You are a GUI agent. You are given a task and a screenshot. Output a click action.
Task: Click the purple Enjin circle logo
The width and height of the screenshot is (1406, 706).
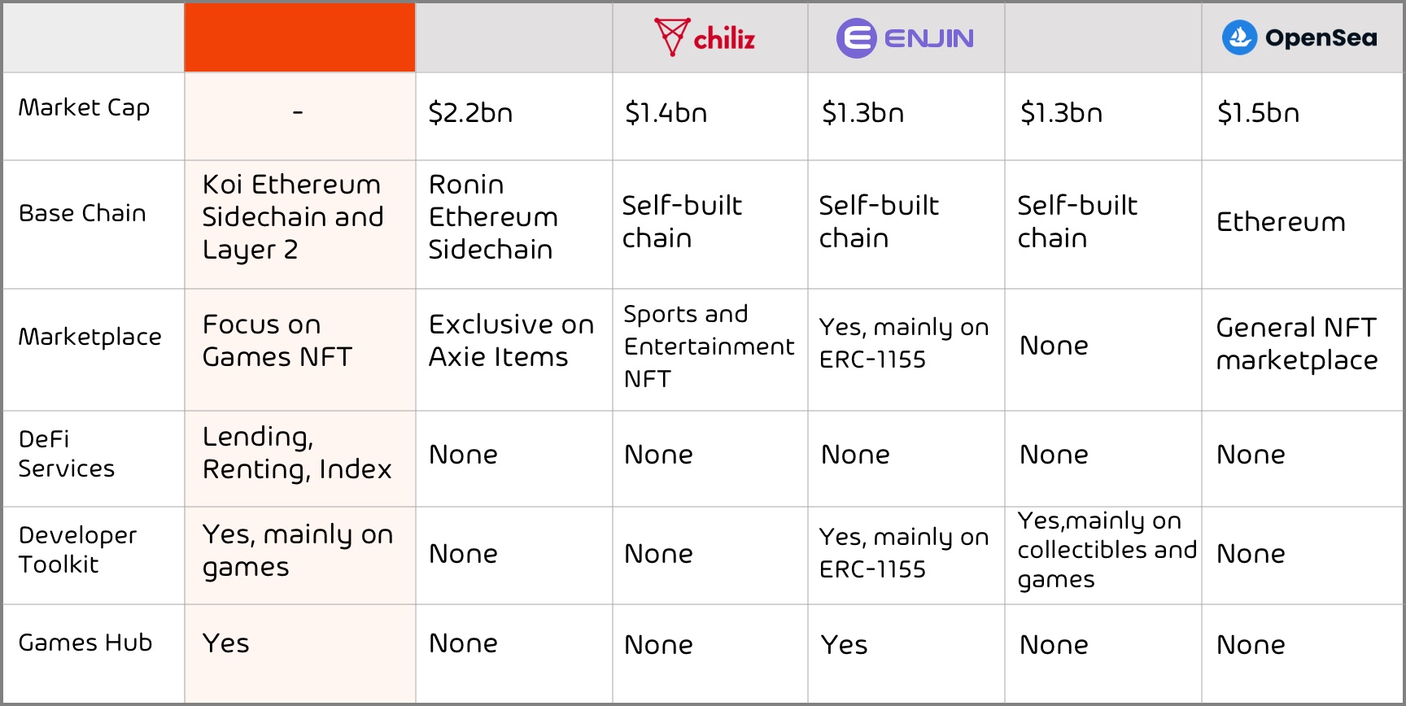[856, 38]
